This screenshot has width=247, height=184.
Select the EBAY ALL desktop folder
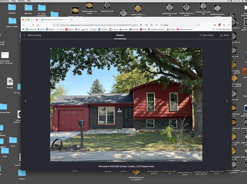pyautogui.click(x=28, y=9)
